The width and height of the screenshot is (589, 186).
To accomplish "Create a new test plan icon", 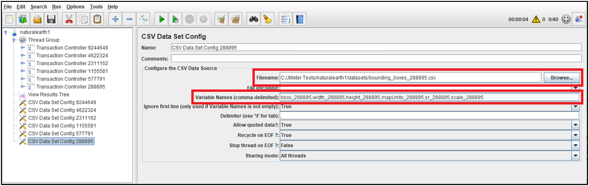I will pyautogui.click(x=9, y=19).
